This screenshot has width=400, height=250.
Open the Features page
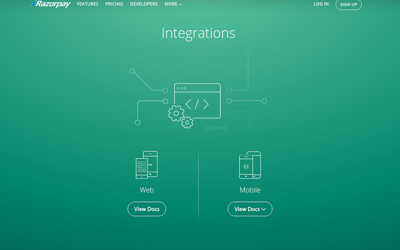tap(88, 4)
